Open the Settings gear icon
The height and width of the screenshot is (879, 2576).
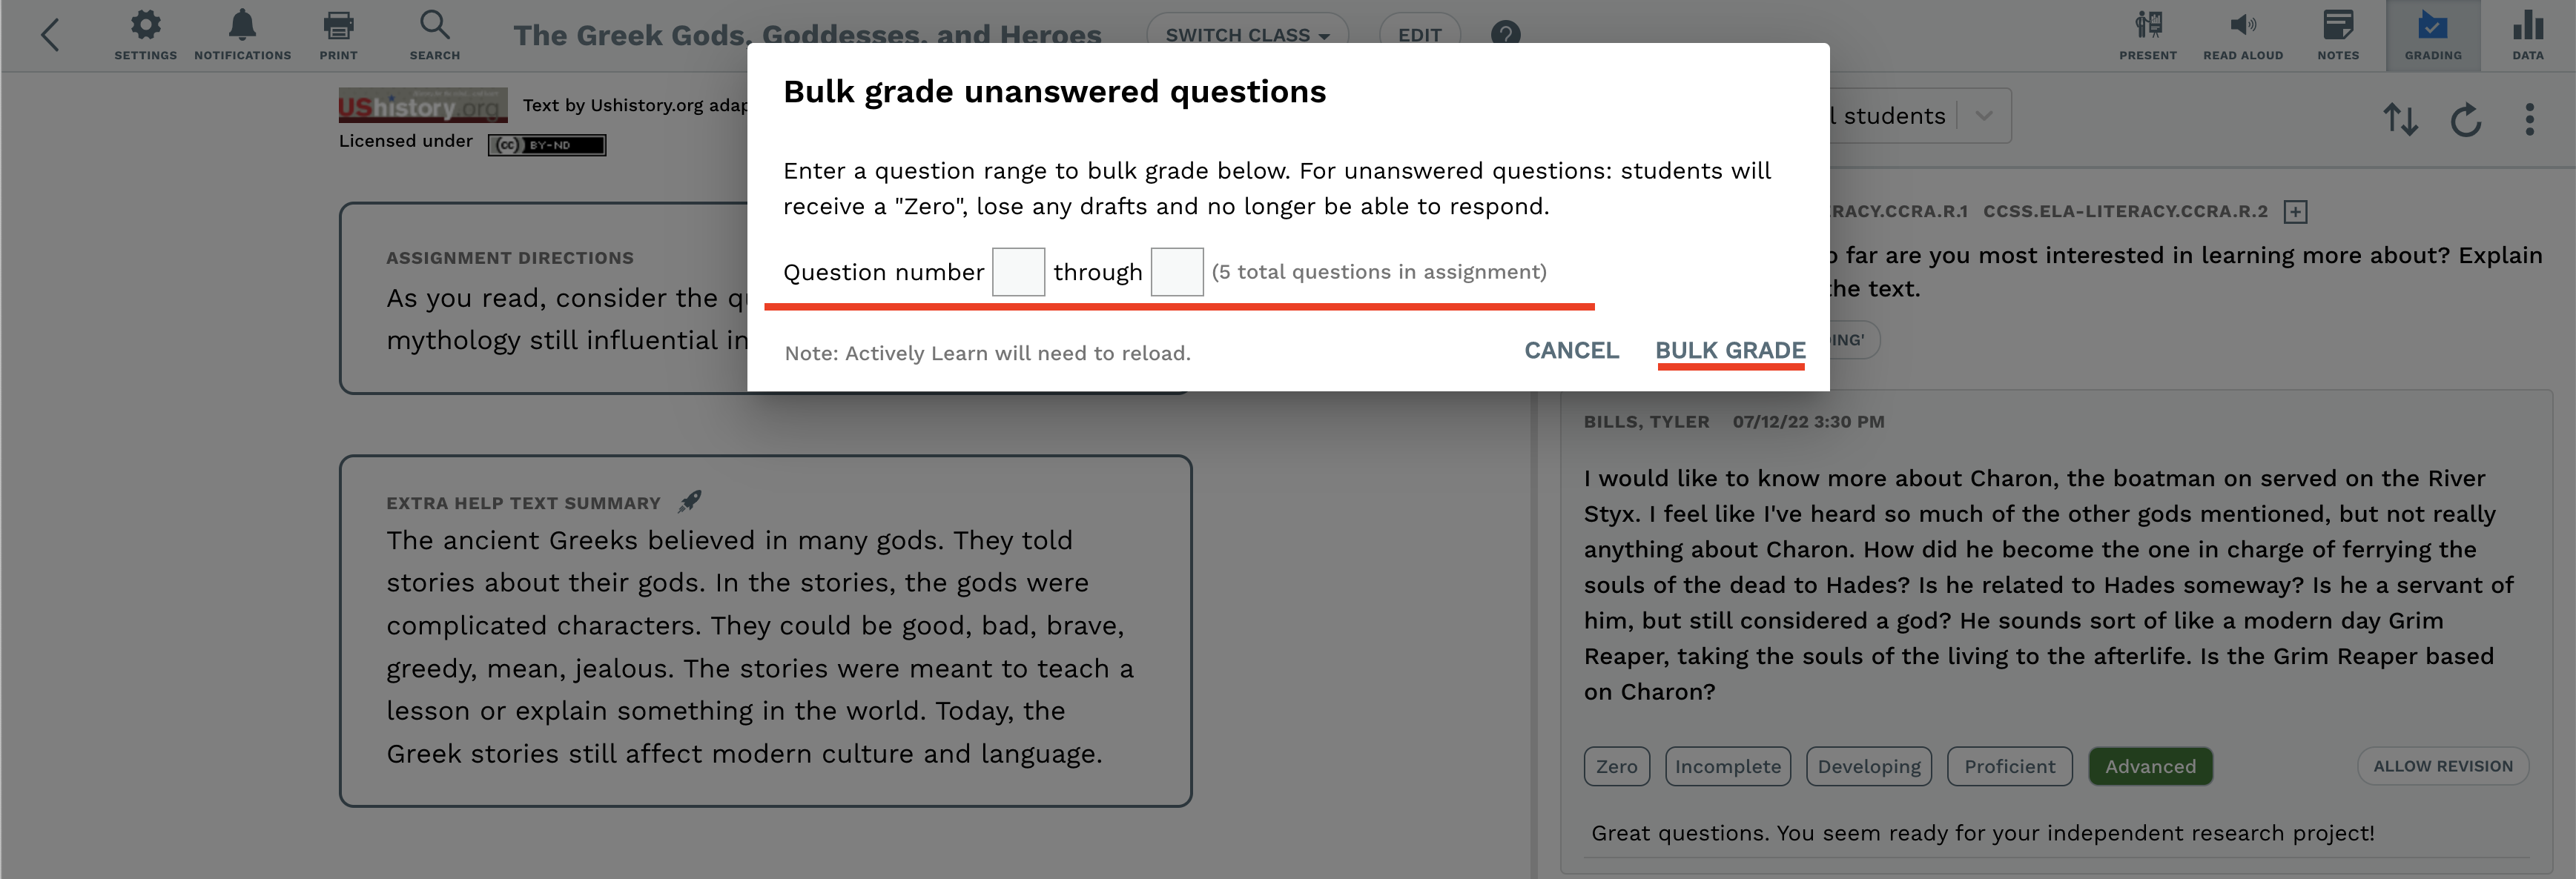click(x=145, y=35)
